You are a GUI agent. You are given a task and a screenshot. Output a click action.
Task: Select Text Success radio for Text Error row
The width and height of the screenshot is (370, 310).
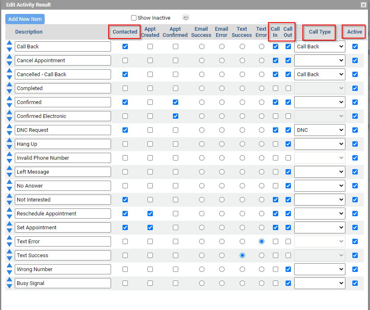point(242,241)
